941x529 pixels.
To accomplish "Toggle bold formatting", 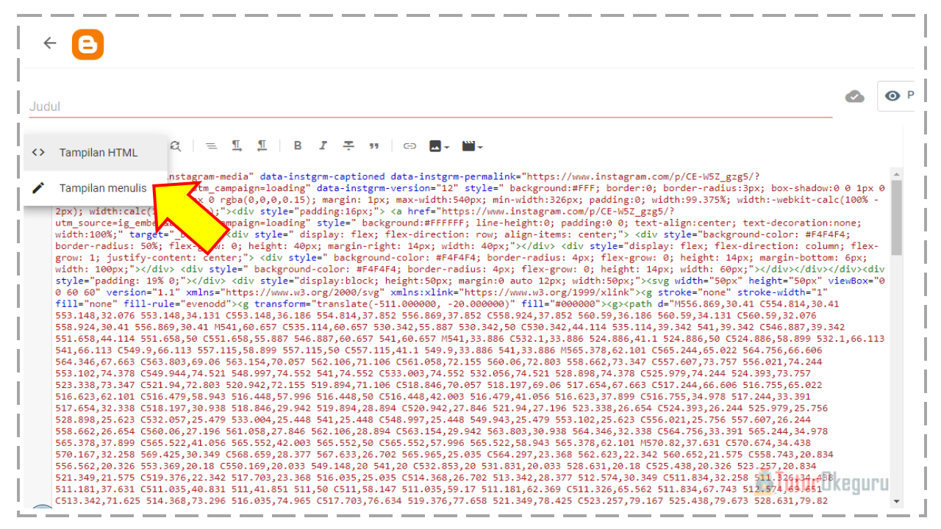I will tap(297, 145).
